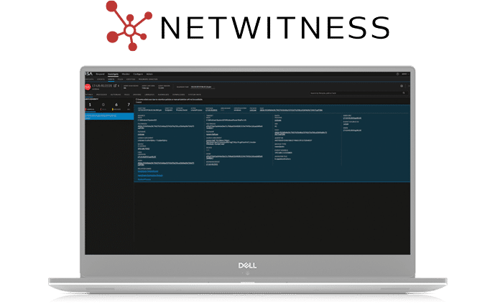Open the host System Info tab
This screenshot has height=304, width=495.
click(195, 95)
